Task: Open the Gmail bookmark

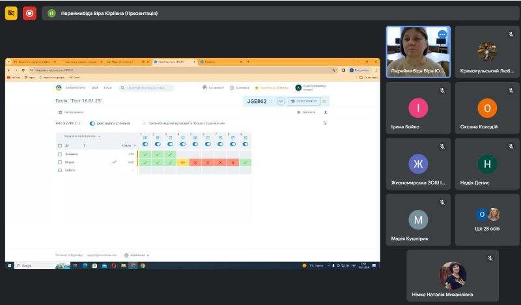Action: click(74, 78)
